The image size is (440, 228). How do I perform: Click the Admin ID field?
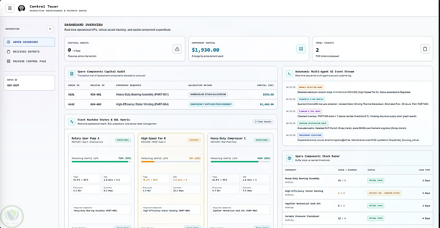29,83
